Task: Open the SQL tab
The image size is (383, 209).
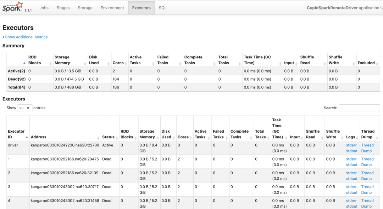Action: (x=162, y=8)
